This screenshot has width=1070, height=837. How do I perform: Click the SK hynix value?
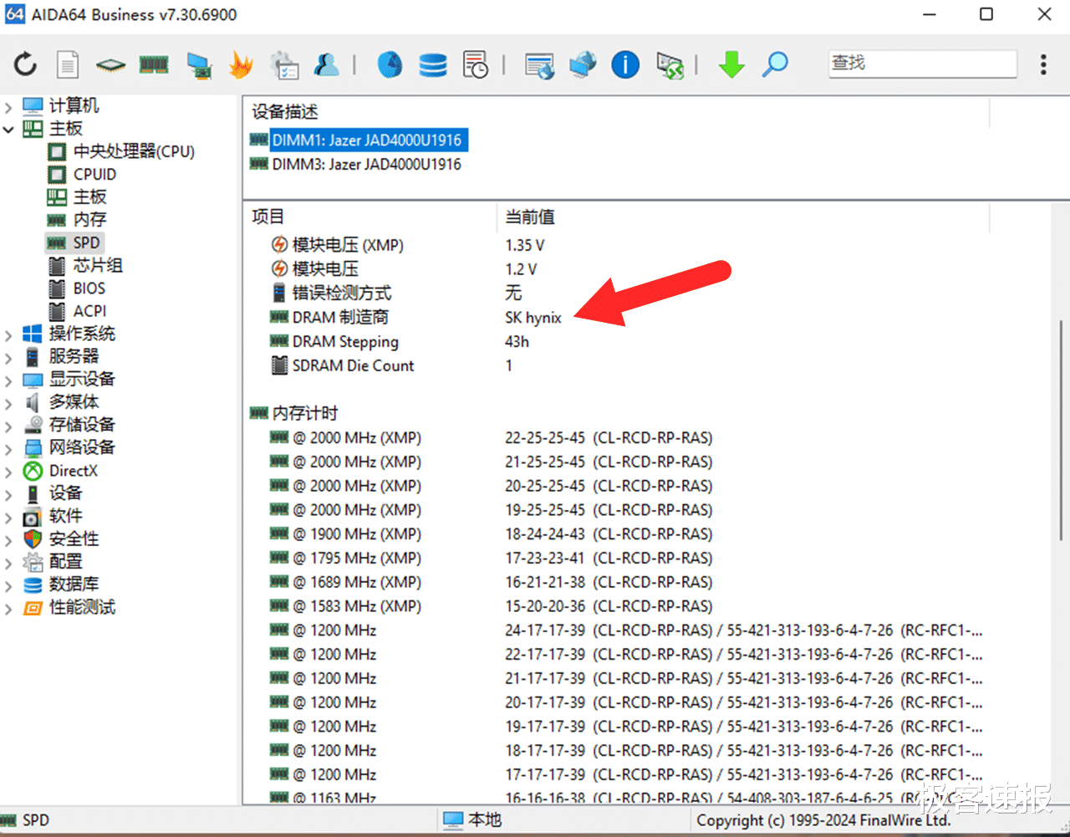coord(533,318)
